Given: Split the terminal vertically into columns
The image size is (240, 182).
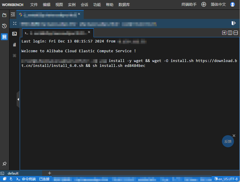Looking at the screenshot, I should point(230,33).
